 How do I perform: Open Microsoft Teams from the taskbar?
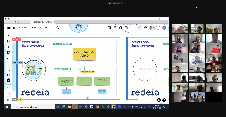[86, 107]
